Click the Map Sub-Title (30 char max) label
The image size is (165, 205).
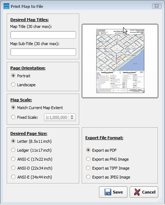tap(35, 44)
